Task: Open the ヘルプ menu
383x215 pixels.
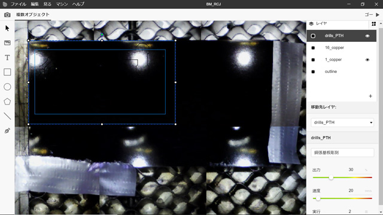Action: click(x=78, y=4)
